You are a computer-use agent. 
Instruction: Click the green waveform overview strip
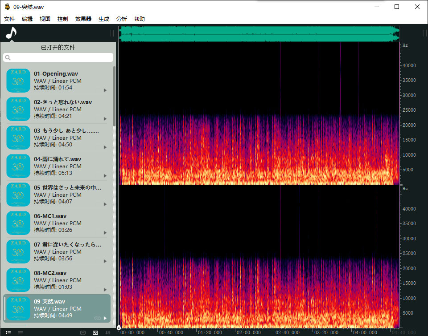[x=259, y=34]
